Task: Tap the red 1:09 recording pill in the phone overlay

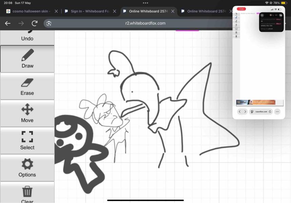Action: (x=241, y=9)
